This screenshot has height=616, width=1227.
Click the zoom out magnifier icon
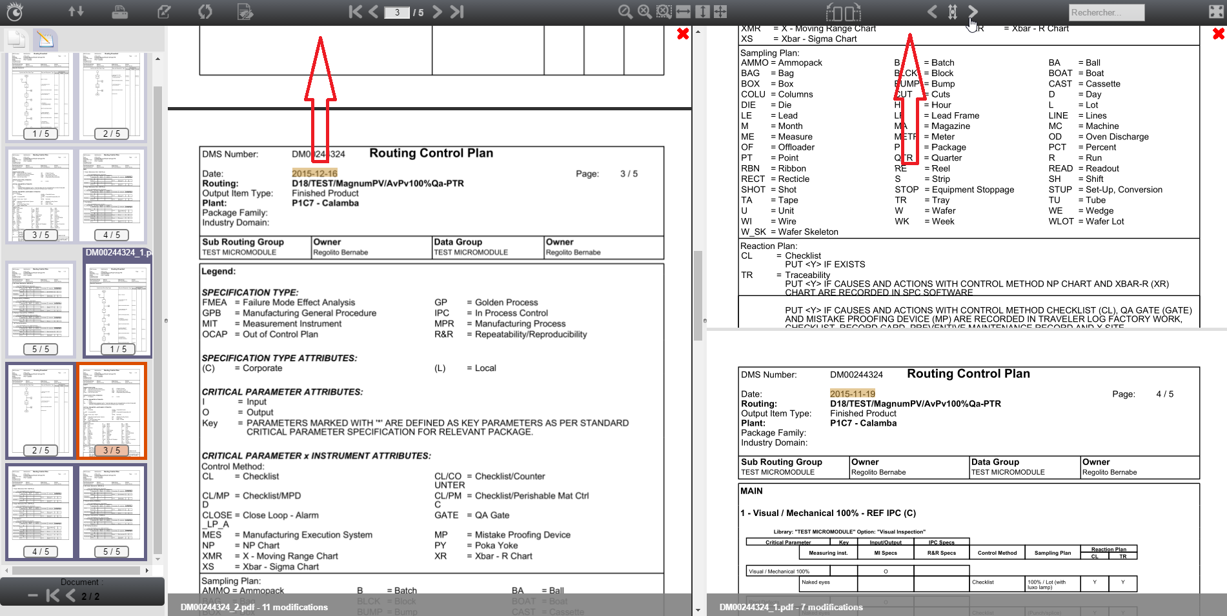click(x=625, y=12)
